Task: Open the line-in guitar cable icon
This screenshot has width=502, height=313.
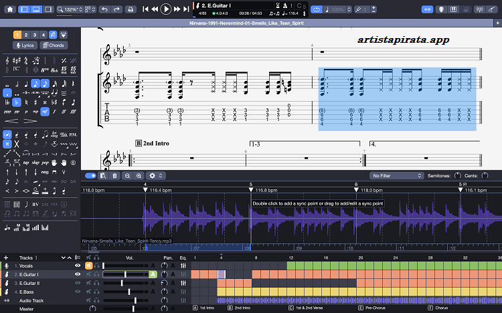Action: (491, 9)
